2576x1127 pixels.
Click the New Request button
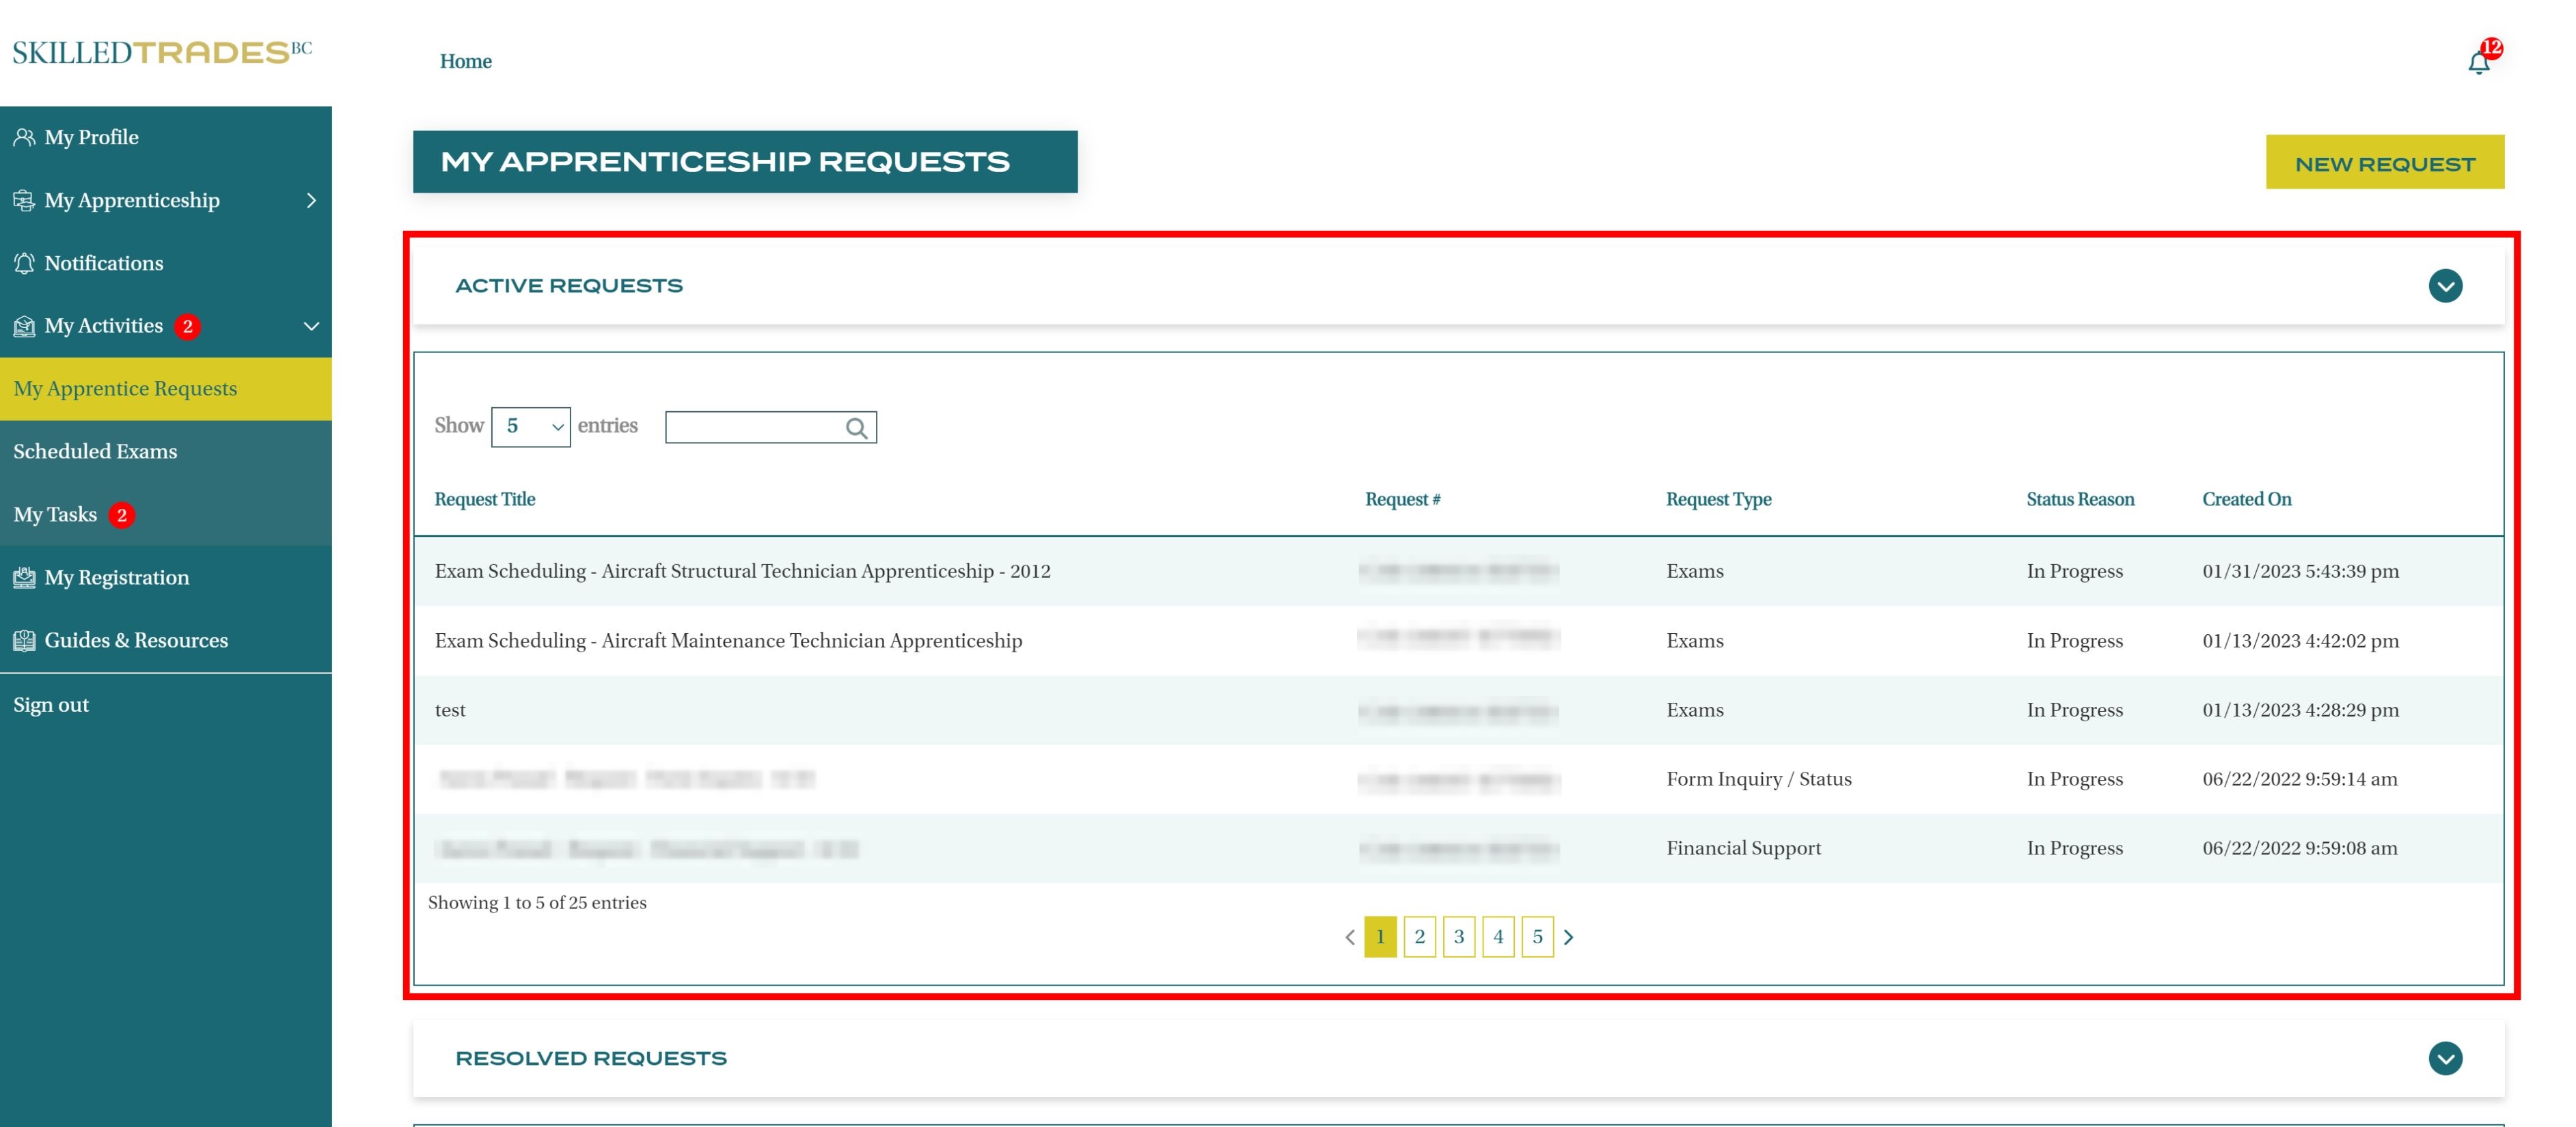click(x=2384, y=163)
